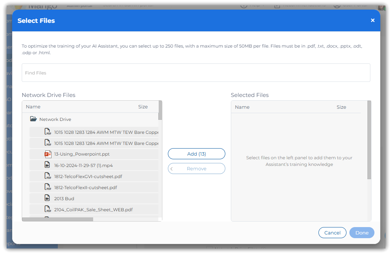
Task: Select the 2013 Bud file name
Action: (64, 199)
